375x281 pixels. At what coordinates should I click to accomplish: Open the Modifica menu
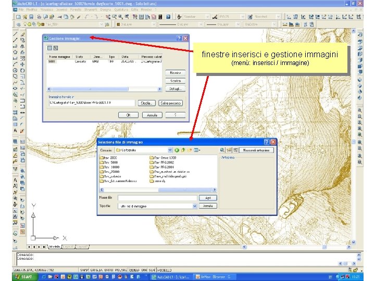point(32,9)
